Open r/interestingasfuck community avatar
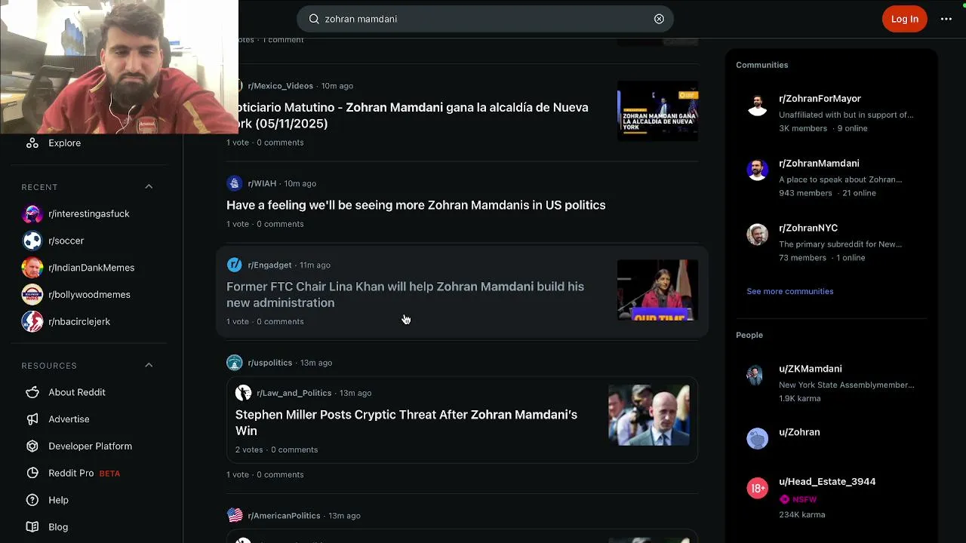 coord(32,213)
